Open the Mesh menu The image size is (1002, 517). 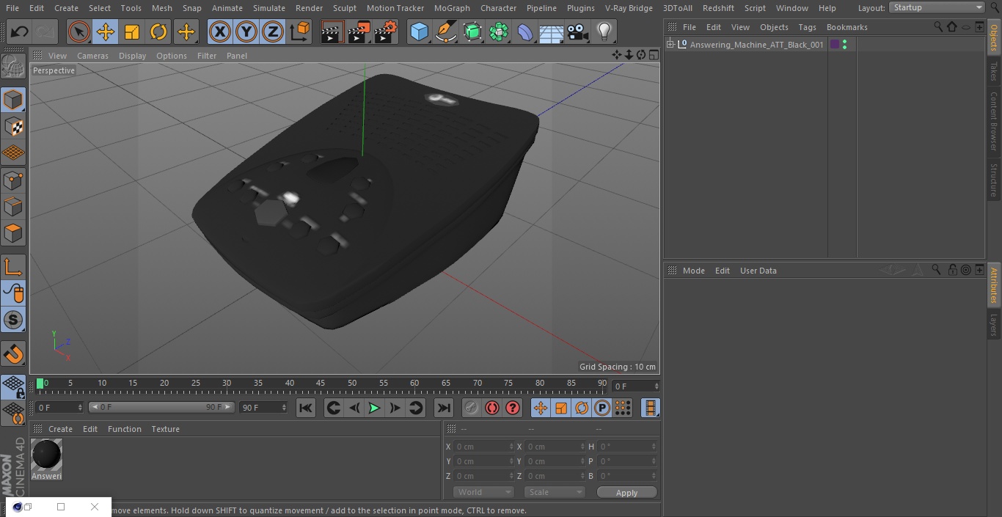tap(161, 8)
